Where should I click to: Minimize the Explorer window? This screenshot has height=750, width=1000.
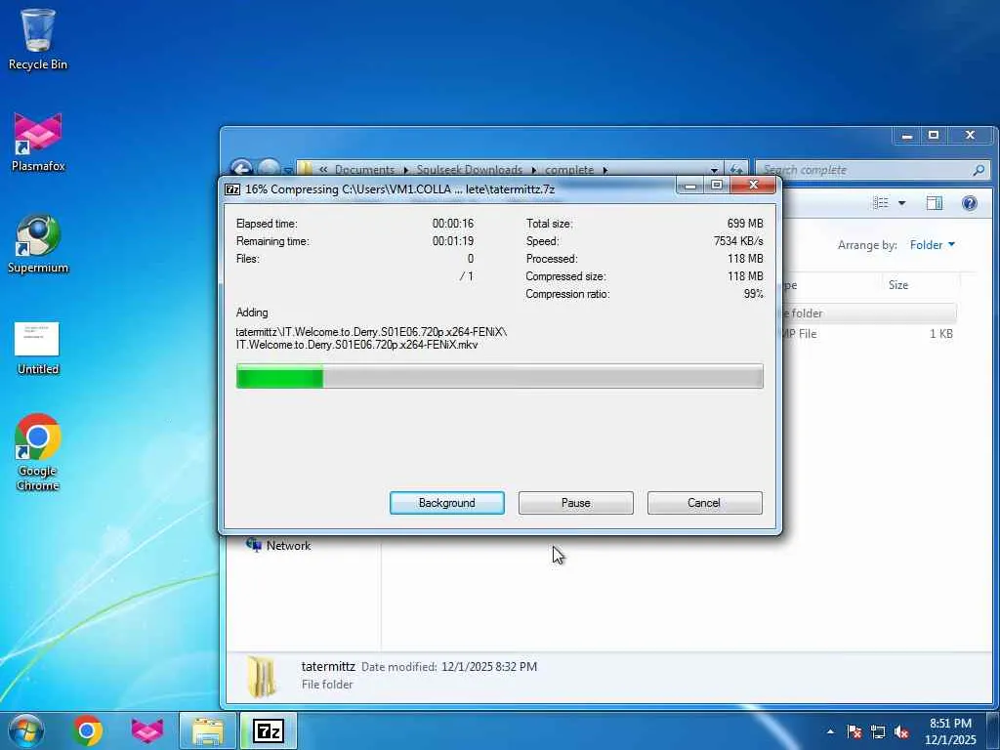[x=907, y=135]
